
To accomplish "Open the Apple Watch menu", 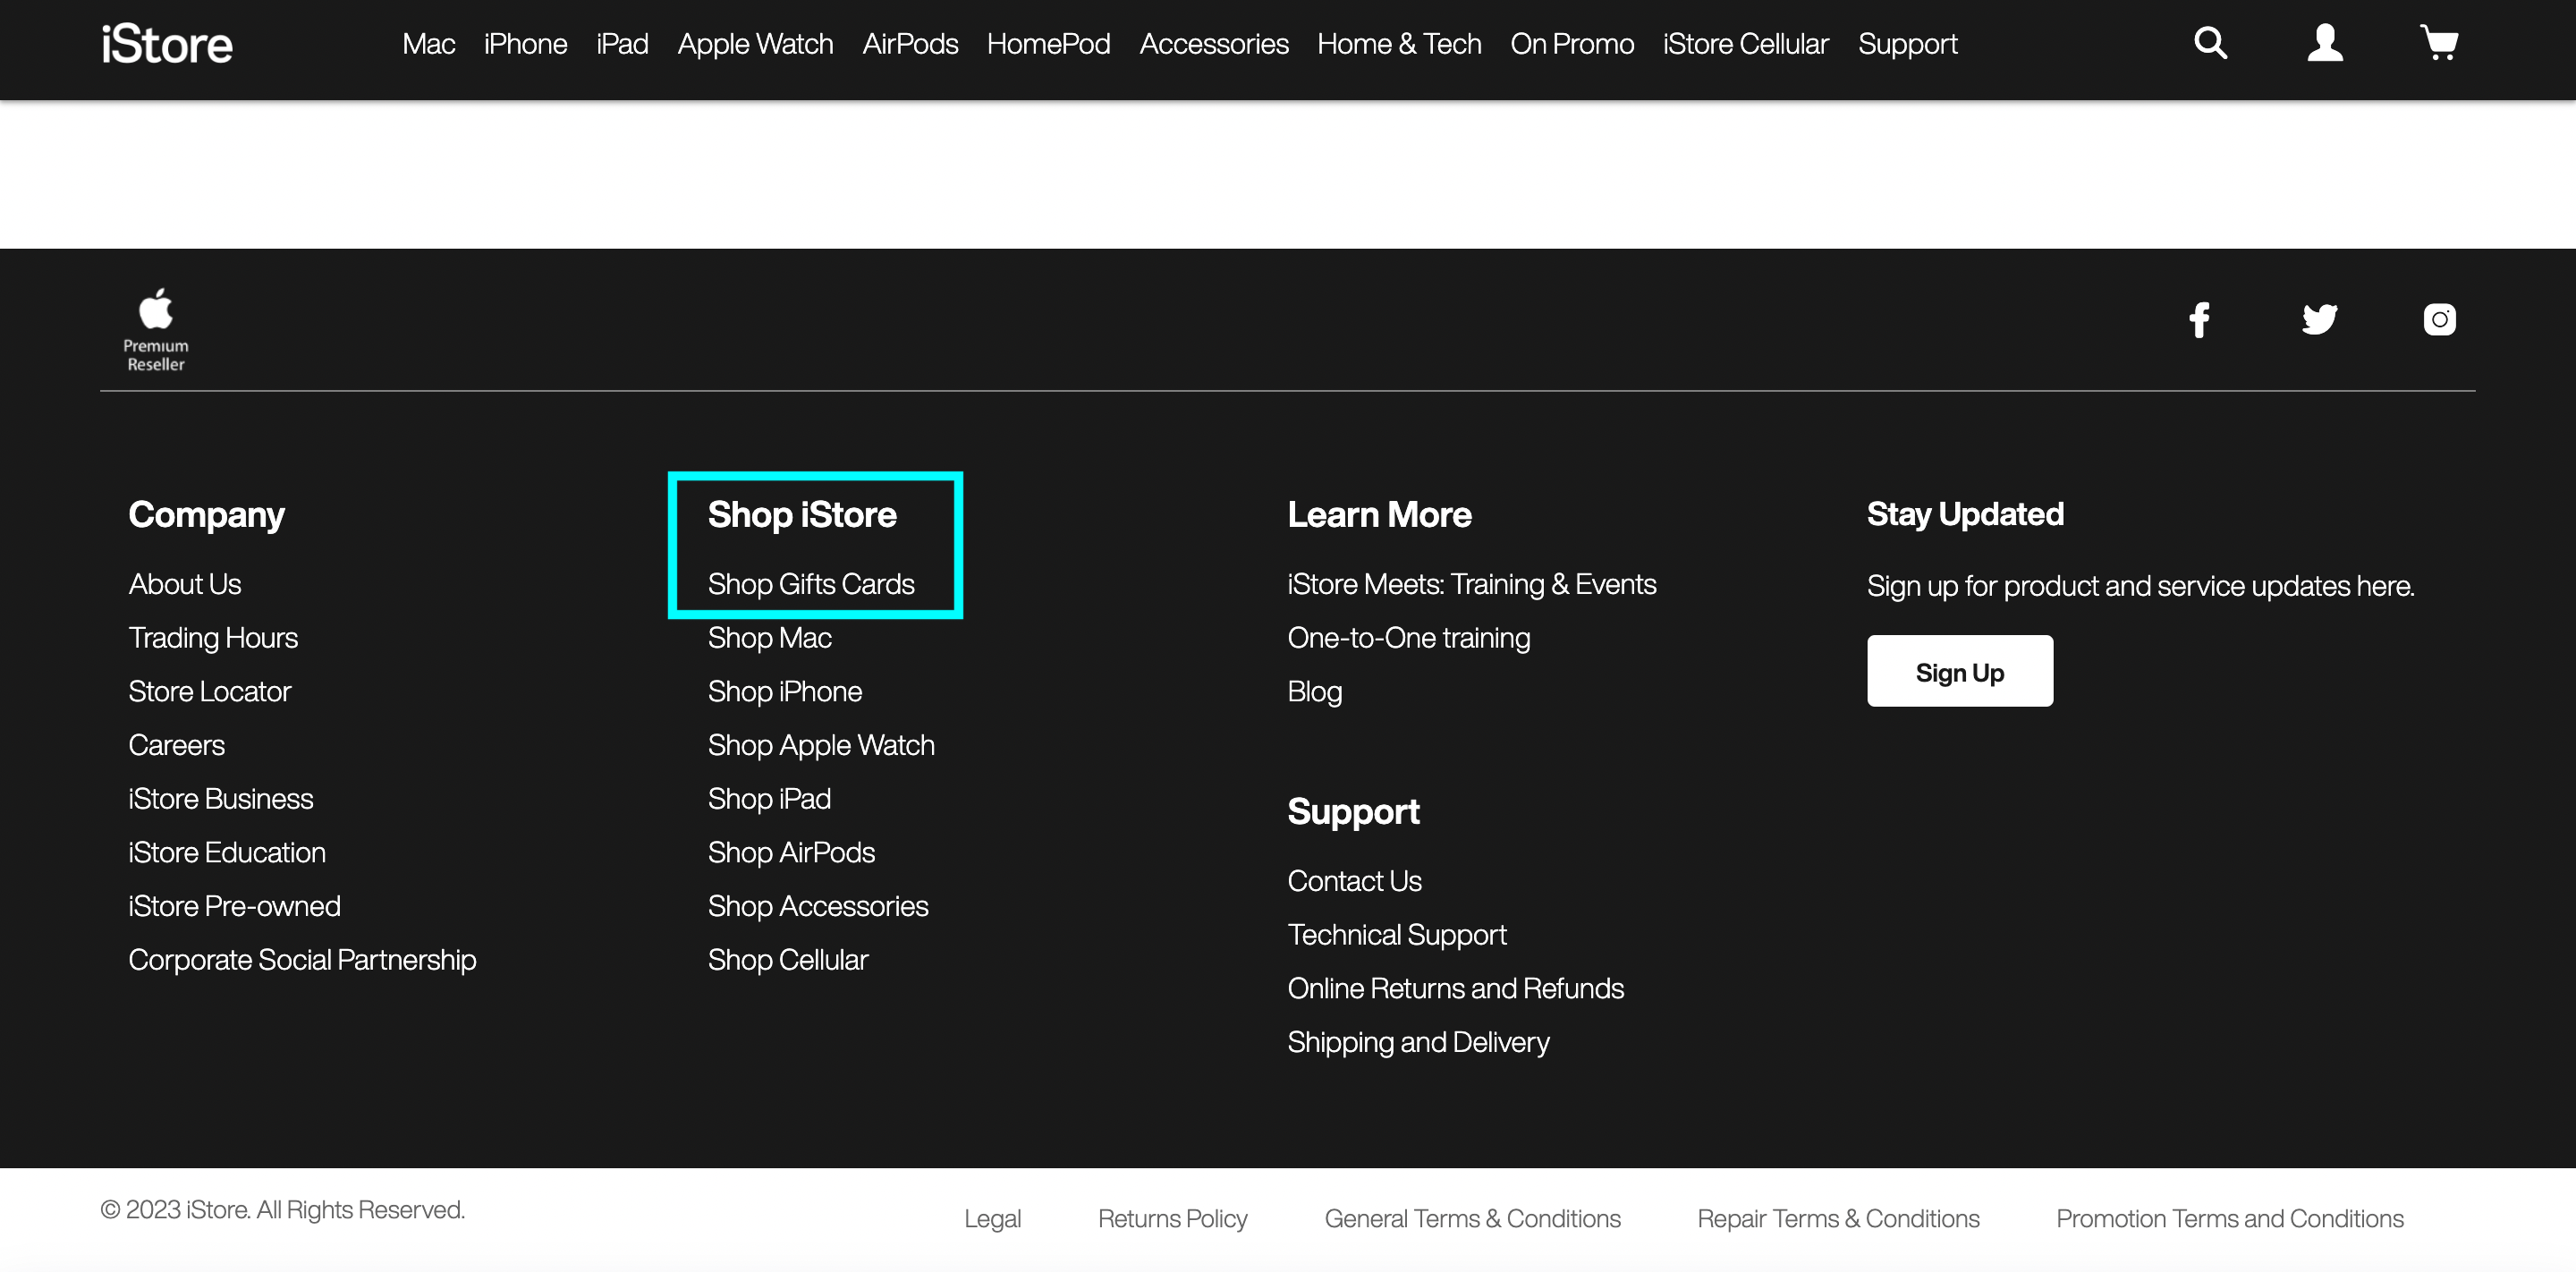I will click(x=755, y=44).
